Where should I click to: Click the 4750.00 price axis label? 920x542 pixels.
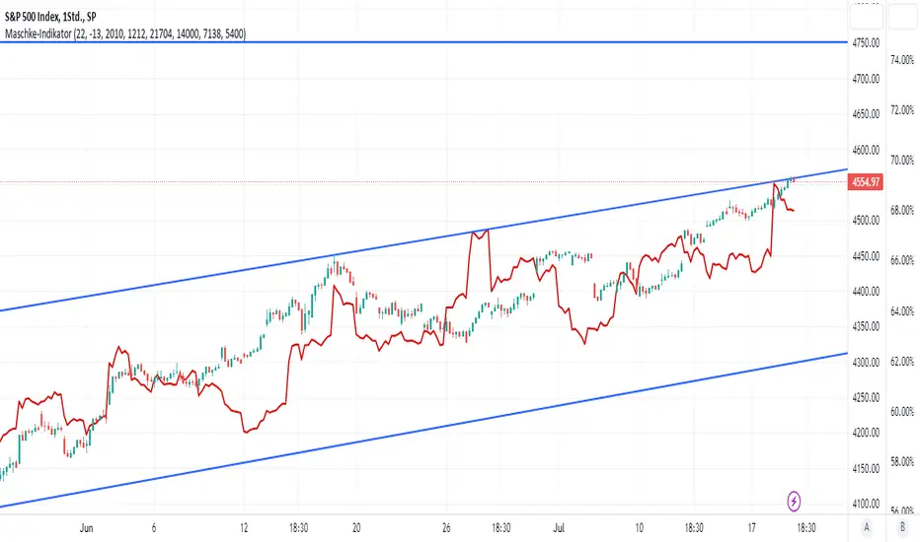tap(866, 42)
